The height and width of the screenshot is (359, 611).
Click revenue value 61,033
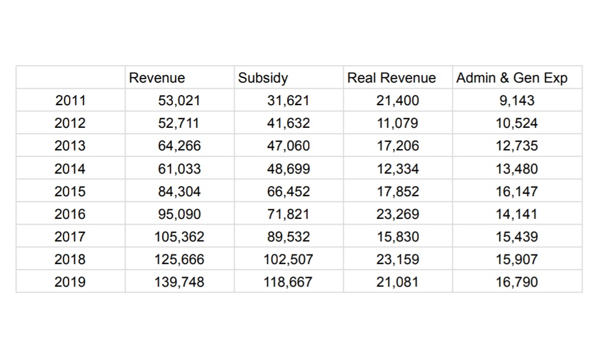click(180, 169)
